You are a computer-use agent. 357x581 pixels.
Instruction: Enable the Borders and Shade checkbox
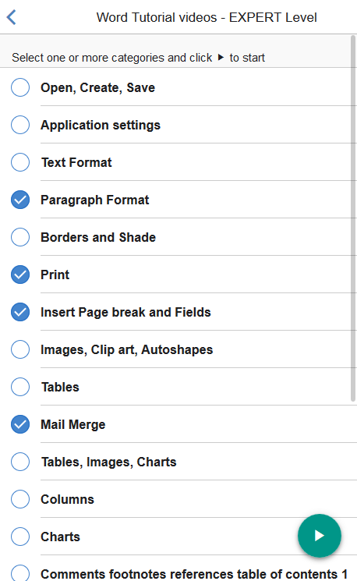(20, 237)
